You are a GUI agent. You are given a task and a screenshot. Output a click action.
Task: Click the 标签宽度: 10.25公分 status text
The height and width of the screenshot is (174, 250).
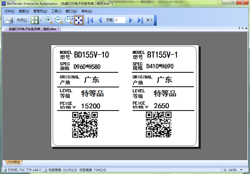[63, 170]
